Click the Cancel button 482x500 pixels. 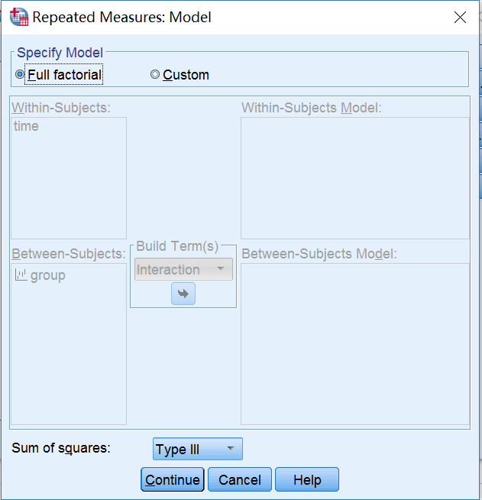click(x=240, y=479)
